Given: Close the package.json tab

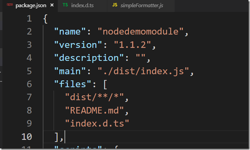Looking at the screenshot, I should 52,5.
